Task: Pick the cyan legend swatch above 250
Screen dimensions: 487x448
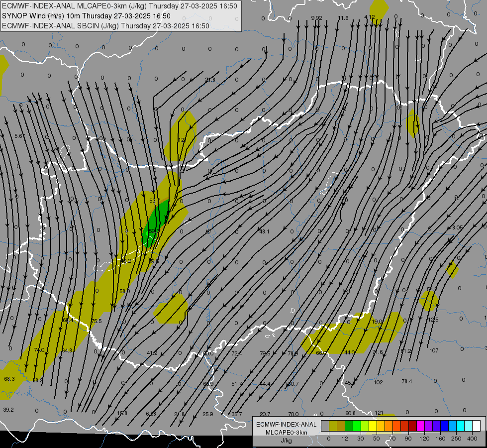Action: pyautogui.click(x=460, y=426)
